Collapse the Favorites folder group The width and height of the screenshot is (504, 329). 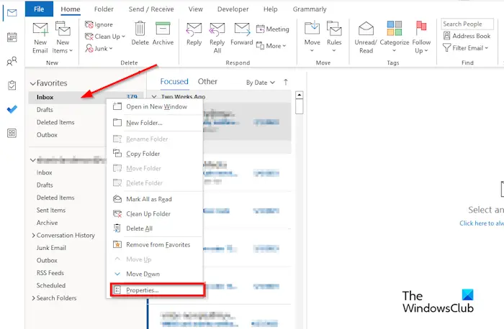[x=33, y=84]
